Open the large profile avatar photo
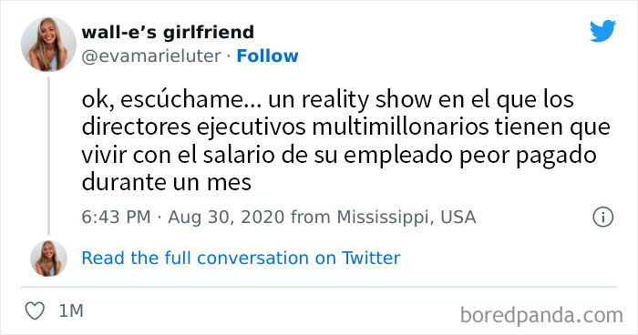 click(48, 45)
